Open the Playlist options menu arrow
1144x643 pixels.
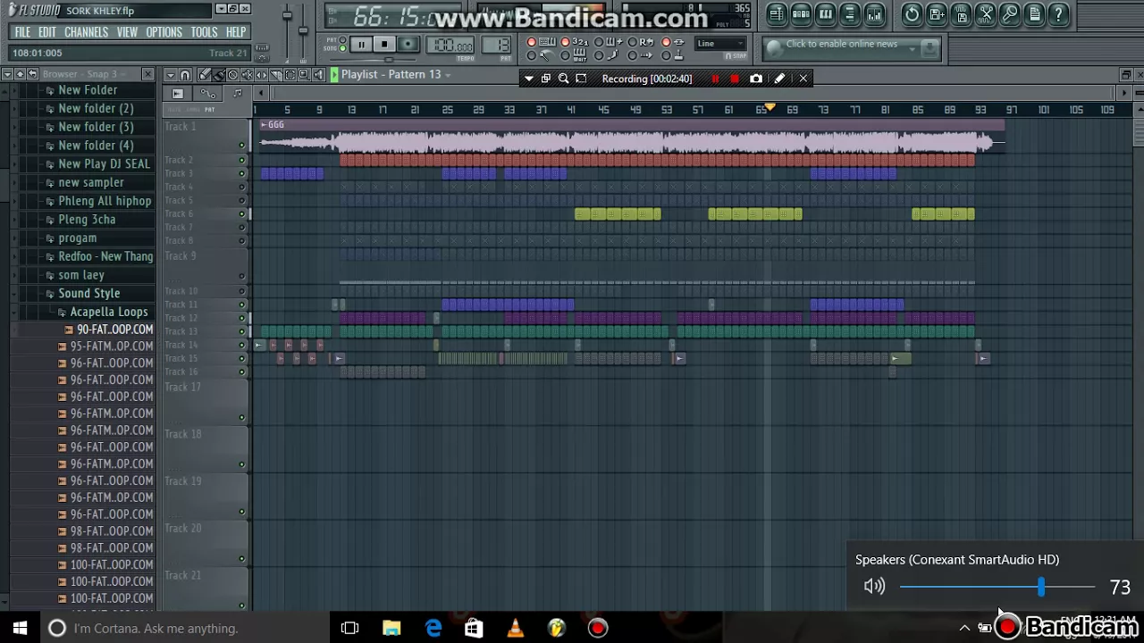(171, 75)
